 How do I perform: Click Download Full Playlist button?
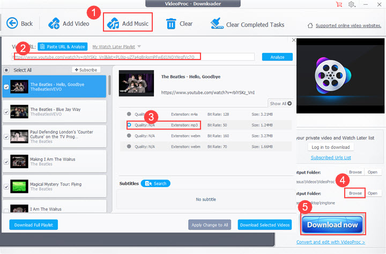pos(33,225)
